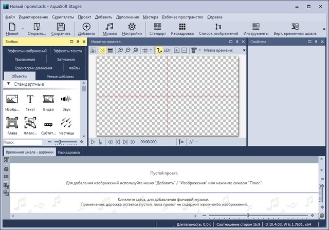Switch to the Раскадровка timeline tab

pos(68,152)
